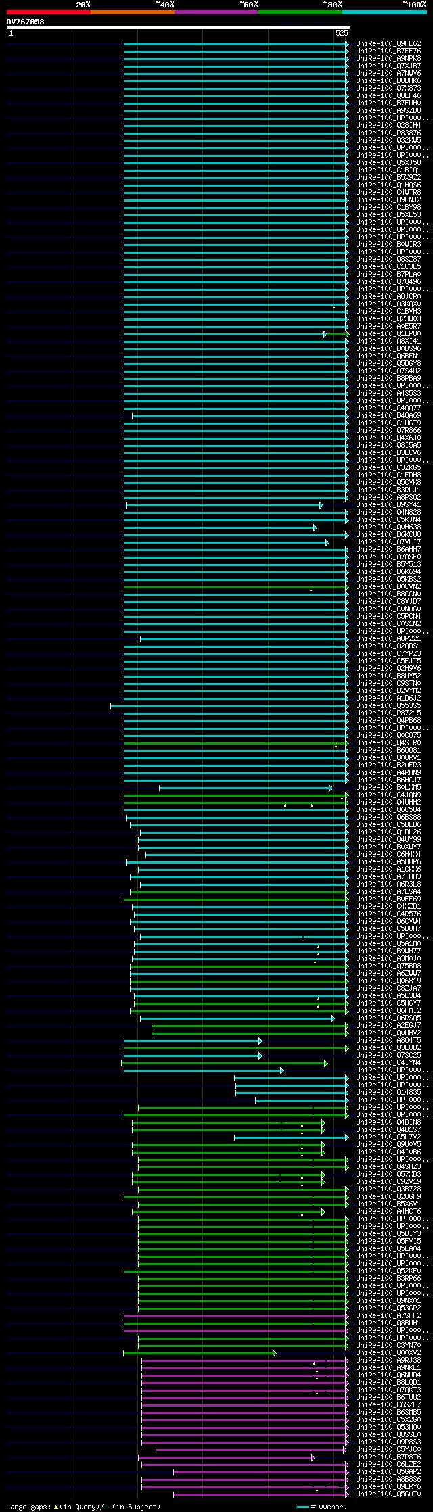Select the UniRef100_C4WTR8 label

point(388,193)
